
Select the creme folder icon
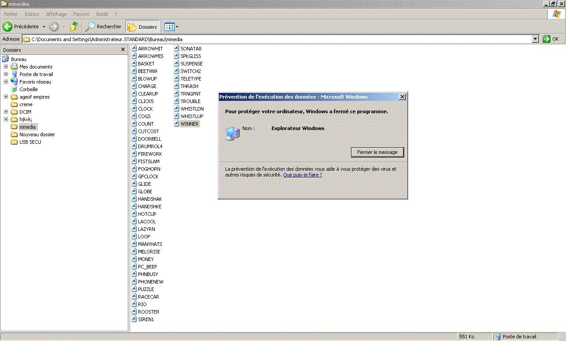[x=14, y=104]
